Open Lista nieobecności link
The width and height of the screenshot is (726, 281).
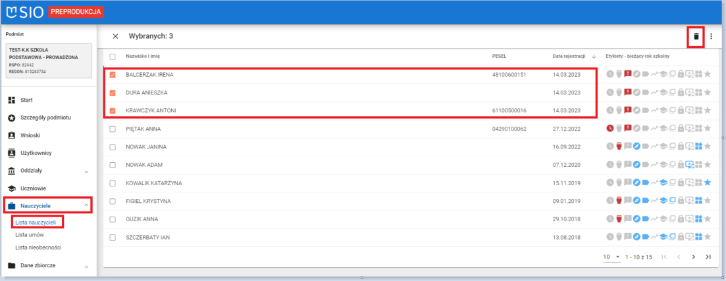39,247
